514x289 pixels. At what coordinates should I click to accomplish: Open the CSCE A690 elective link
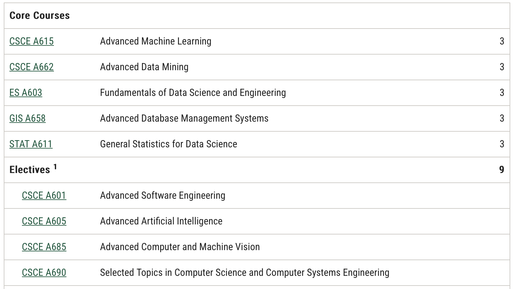pos(44,273)
